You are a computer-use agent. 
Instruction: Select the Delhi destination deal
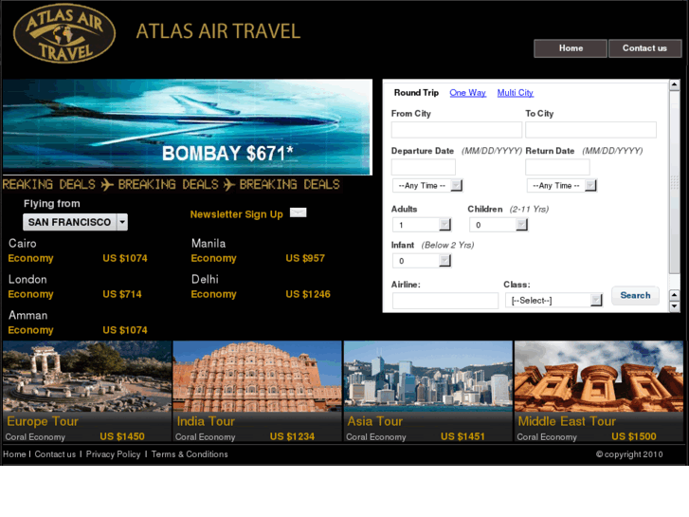pos(205,280)
